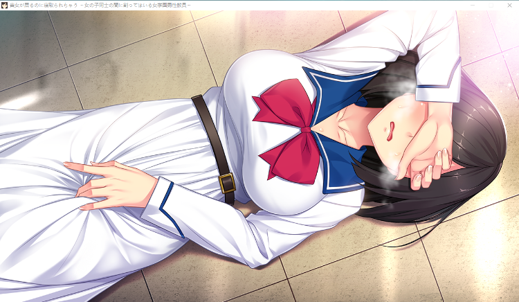Close the visual novel window

click(x=509, y=6)
